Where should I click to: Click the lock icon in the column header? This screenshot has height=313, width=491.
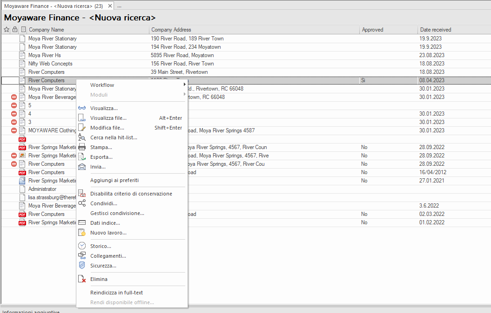[14, 29]
